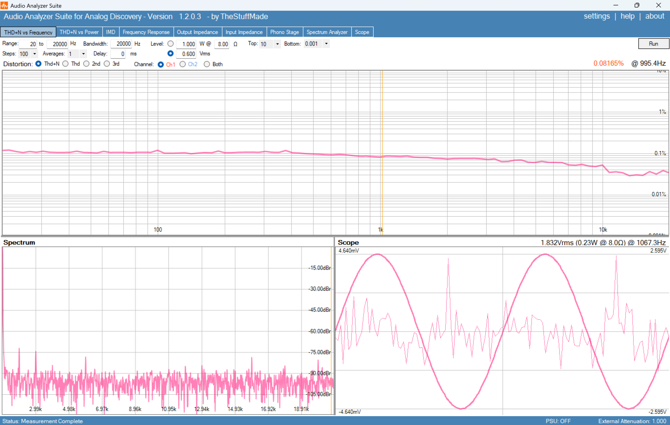
Task: Click the Vrms level input field
Action: click(x=186, y=54)
